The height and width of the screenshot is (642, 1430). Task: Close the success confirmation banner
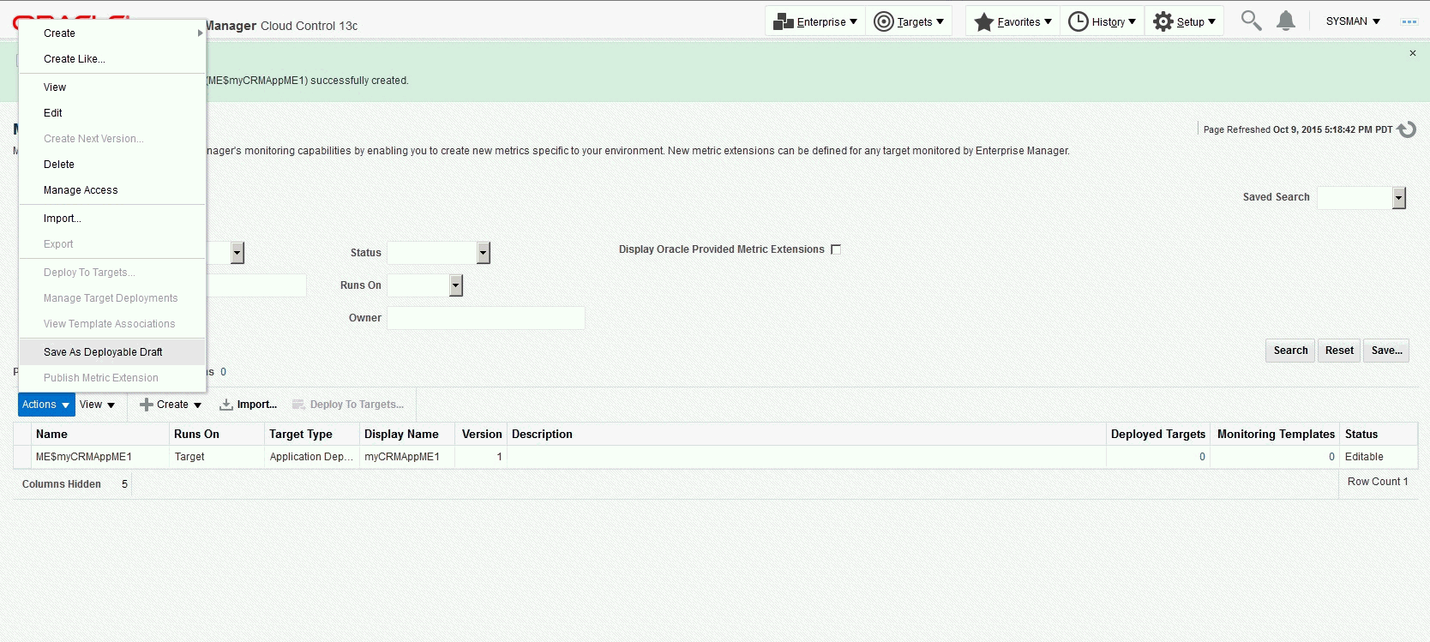[1413, 53]
